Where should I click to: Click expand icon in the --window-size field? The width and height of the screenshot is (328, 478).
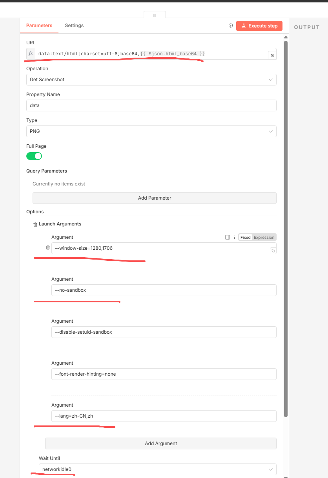pyautogui.click(x=273, y=250)
